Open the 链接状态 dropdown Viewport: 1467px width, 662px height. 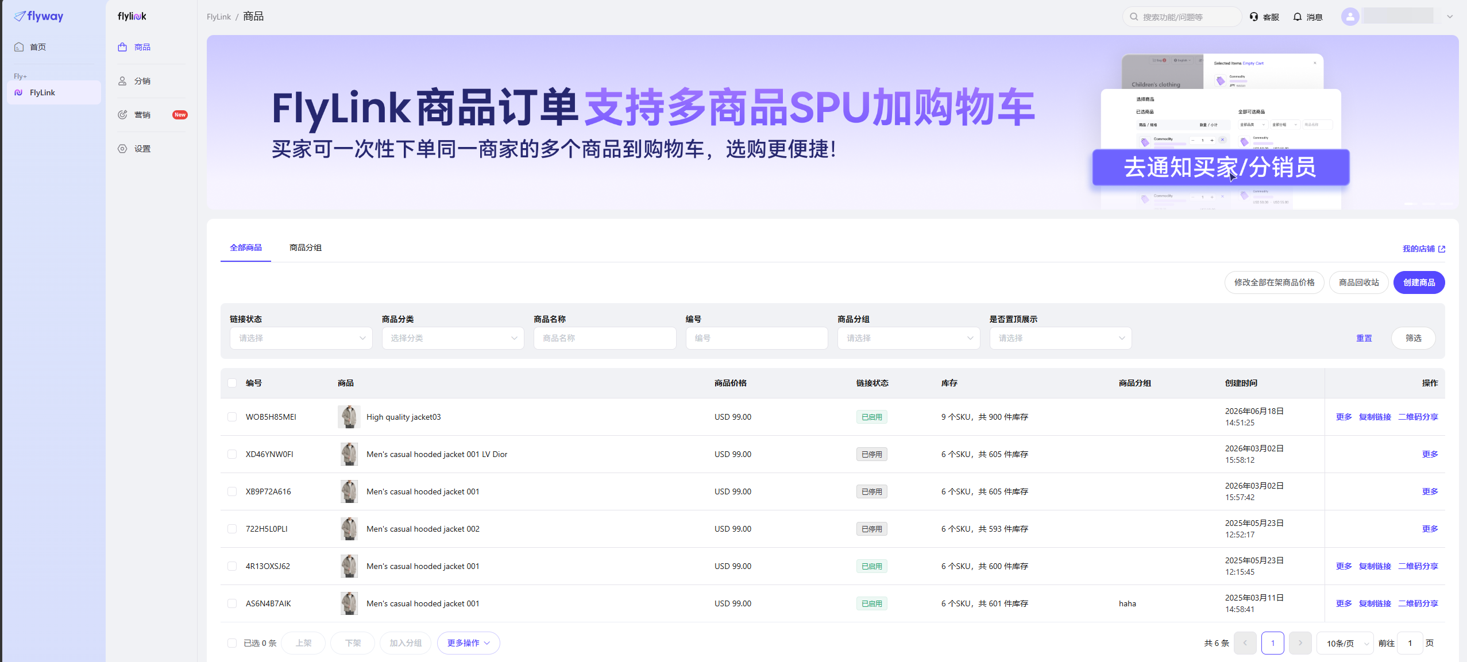(x=302, y=338)
